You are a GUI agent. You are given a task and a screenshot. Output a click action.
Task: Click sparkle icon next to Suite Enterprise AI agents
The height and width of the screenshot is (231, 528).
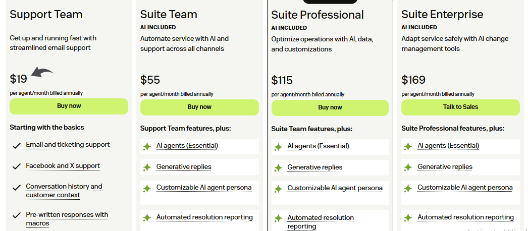coord(408,146)
